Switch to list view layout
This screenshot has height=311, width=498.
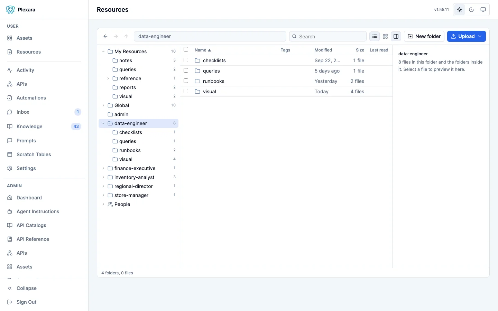click(x=375, y=36)
